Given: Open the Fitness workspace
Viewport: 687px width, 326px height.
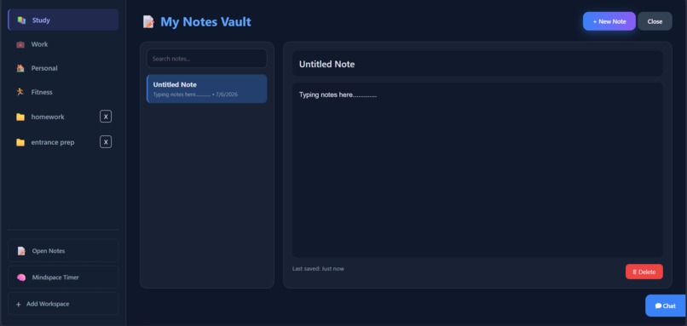Looking at the screenshot, I should [63, 92].
